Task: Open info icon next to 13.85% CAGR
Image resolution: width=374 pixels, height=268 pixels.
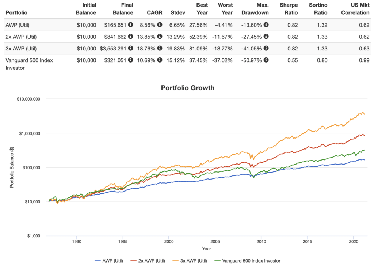Action: [x=160, y=37]
